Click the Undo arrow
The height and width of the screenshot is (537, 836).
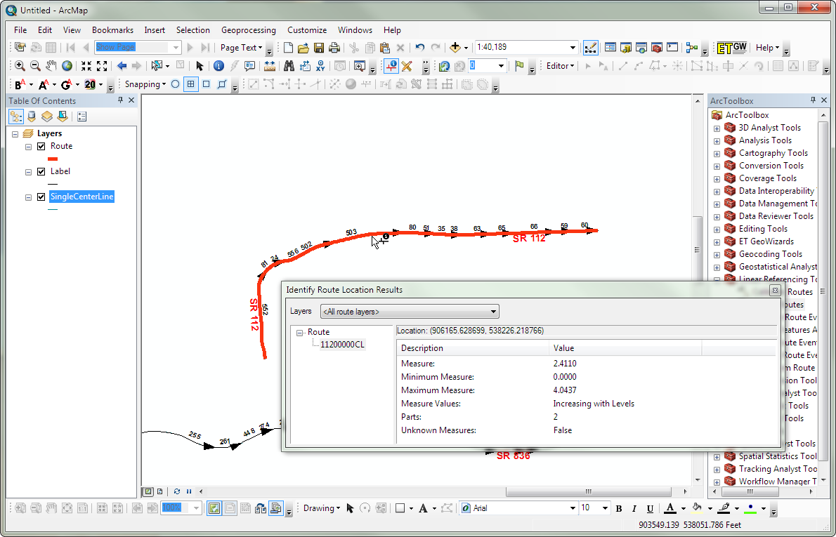point(419,48)
